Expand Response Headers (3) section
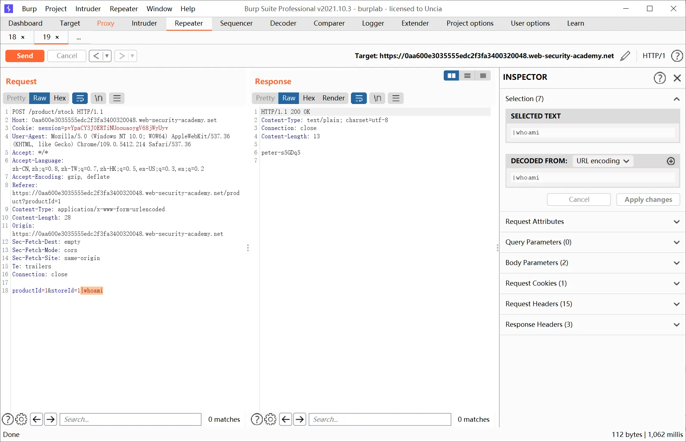The height and width of the screenshot is (442, 686). pyautogui.click(x=593, y=325)
